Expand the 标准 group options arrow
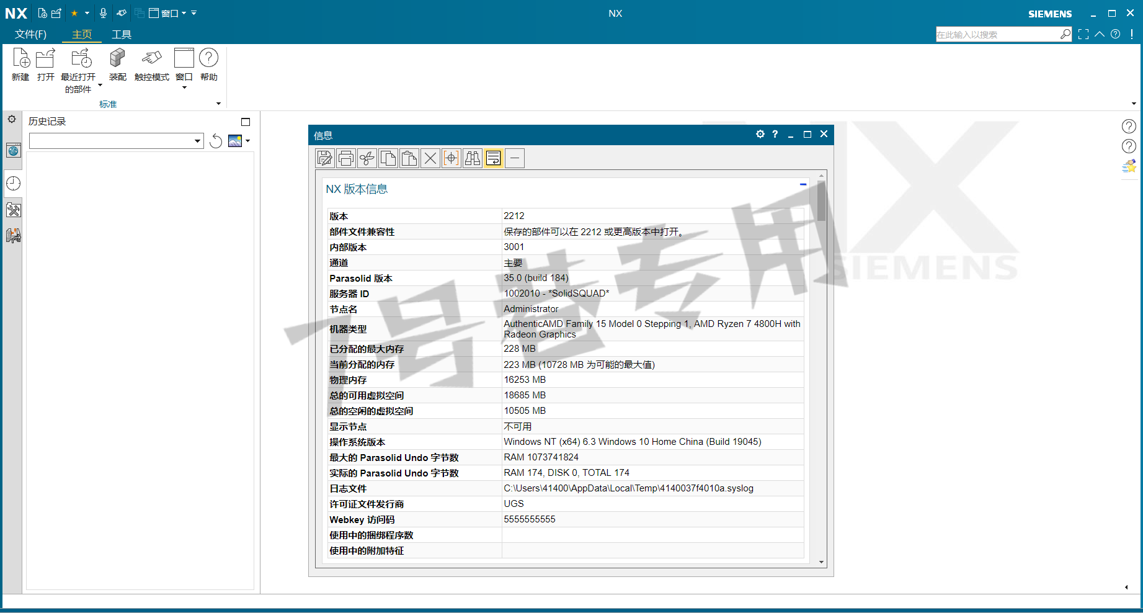Screen dimensions: 1143x613 [218, 104]
